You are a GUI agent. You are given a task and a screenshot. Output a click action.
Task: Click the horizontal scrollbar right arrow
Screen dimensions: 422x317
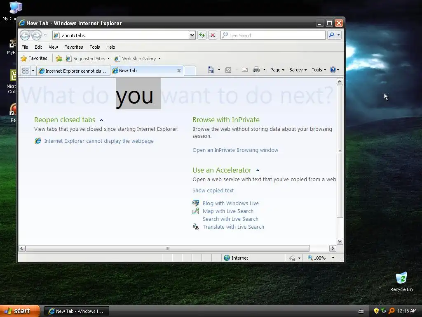333,248
